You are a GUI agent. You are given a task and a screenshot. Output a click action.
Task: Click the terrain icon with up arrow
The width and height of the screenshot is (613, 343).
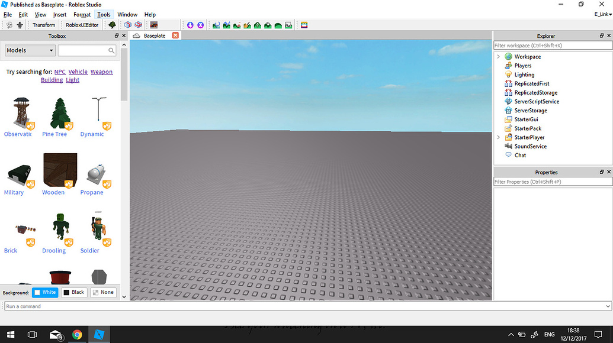click(258, 25)
